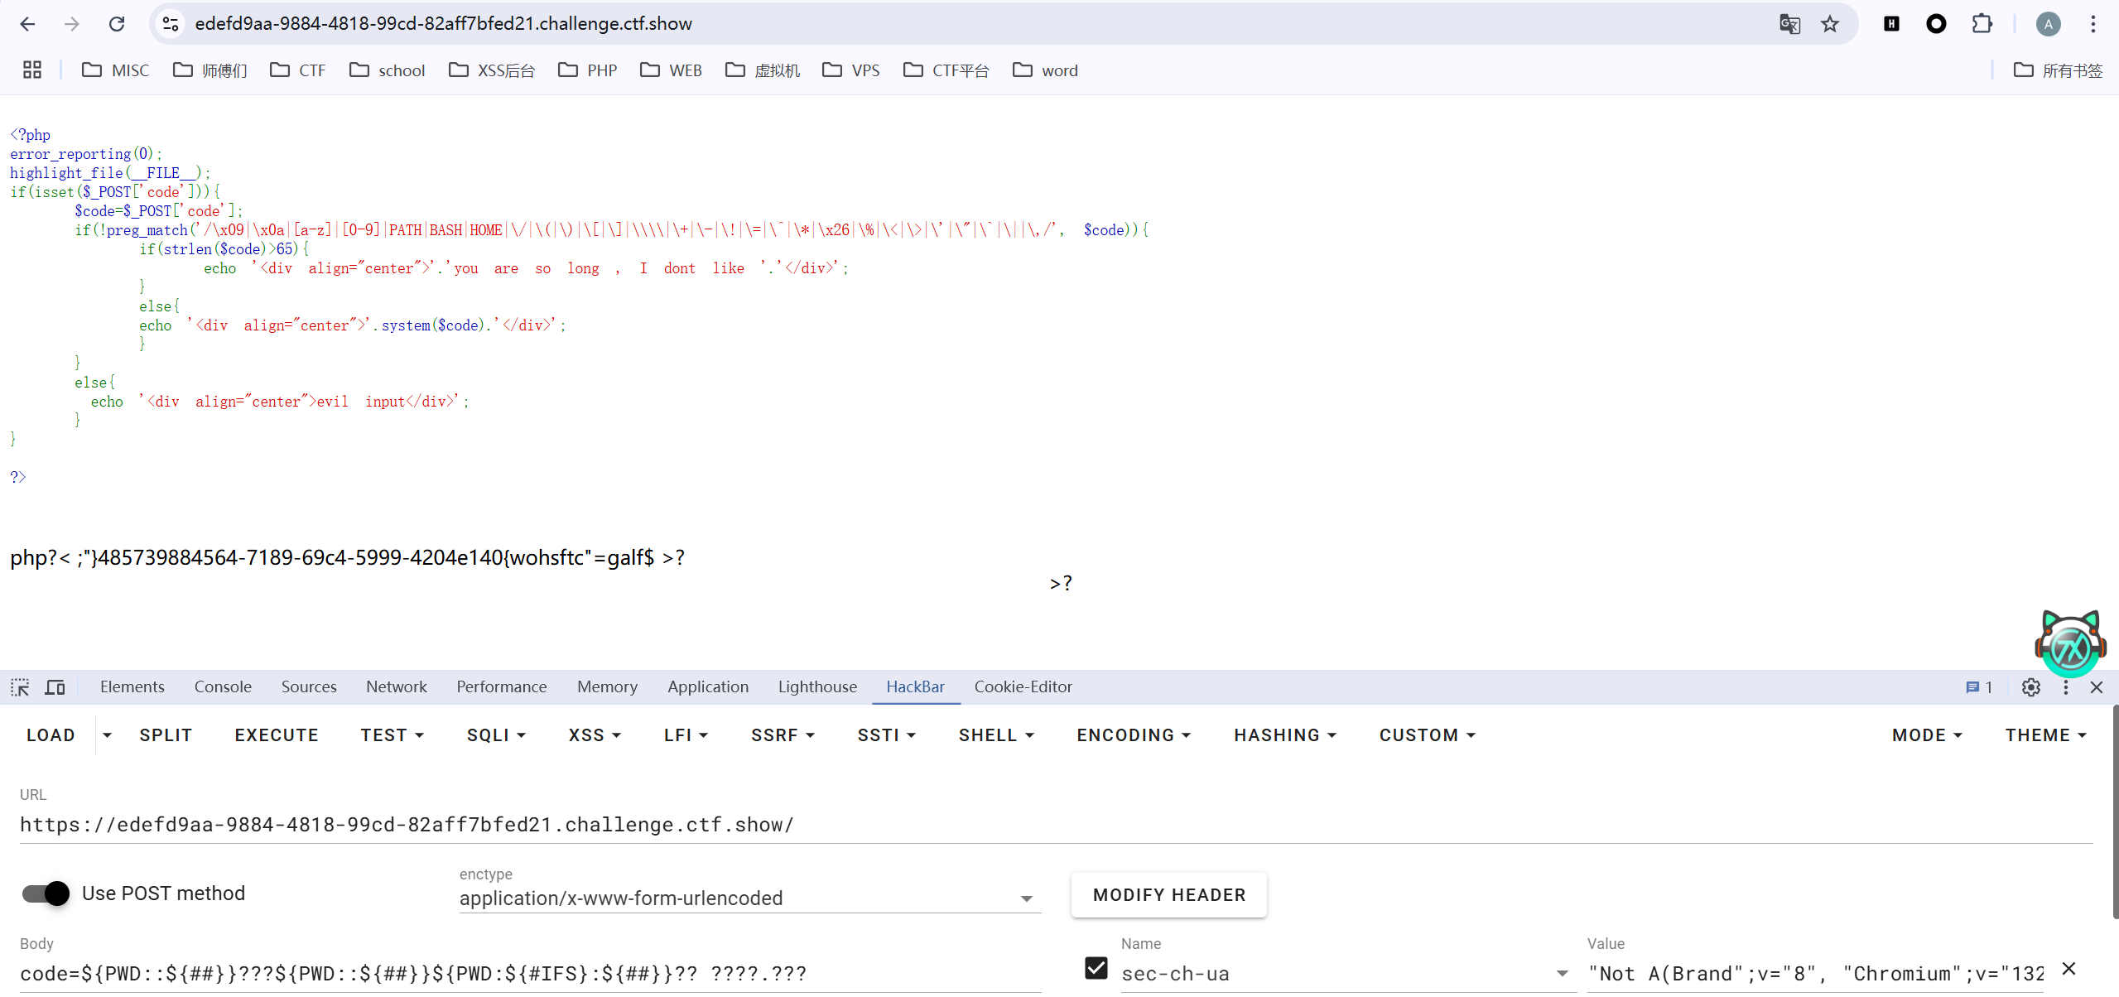Open the browser extensions puzzle icon
This screenshot has height=997, width=2119.
(1982, 24)
